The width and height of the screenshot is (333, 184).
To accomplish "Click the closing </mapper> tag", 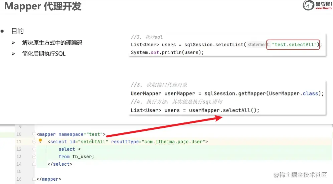I will tap(49, 179).
